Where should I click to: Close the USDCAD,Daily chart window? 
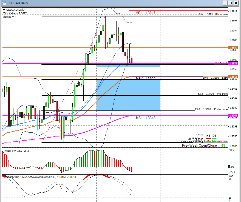point(236,3)
